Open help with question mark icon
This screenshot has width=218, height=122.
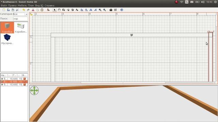click(x=122, y=10)
